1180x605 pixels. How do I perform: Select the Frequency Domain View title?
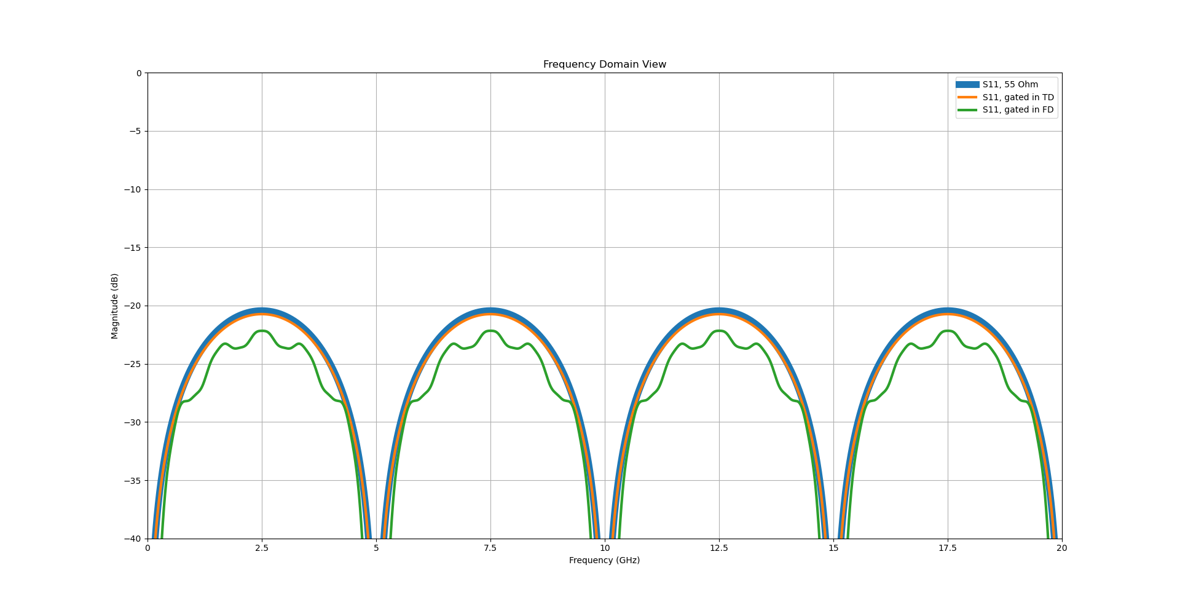pos(604,64)
